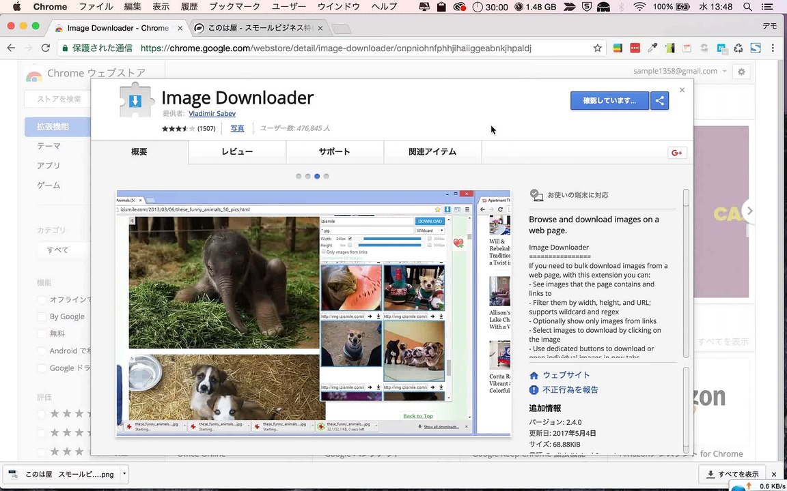
Task: Click the Wi-Fi icon in the menu bar
Action: click(x=639, y=7)
